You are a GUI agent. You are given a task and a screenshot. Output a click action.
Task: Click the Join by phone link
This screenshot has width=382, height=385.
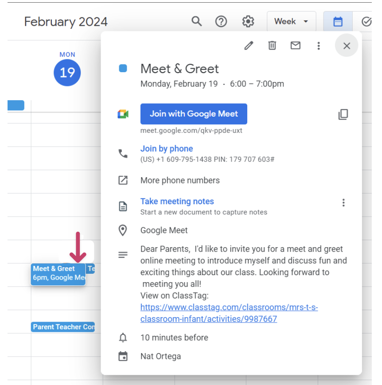click(x=167, y=148)
